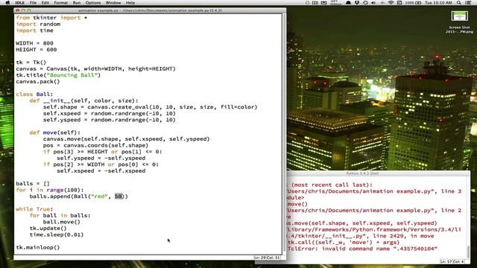
Task: Open the Options menu
Action: click(93, 2)
